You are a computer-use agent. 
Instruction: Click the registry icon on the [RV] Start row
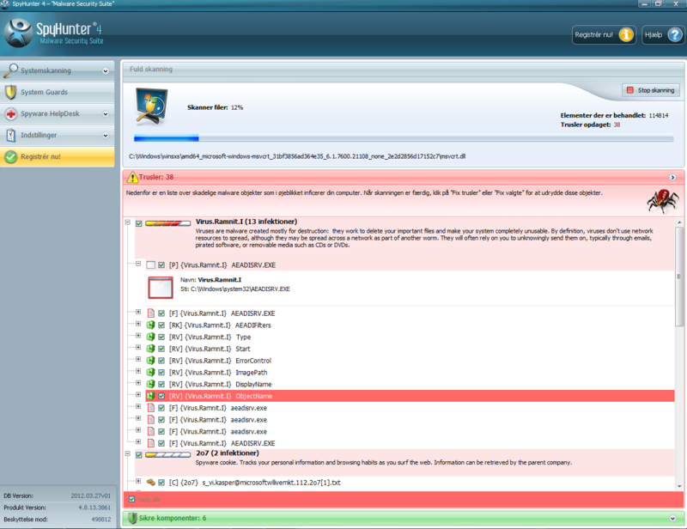(151, 349)
